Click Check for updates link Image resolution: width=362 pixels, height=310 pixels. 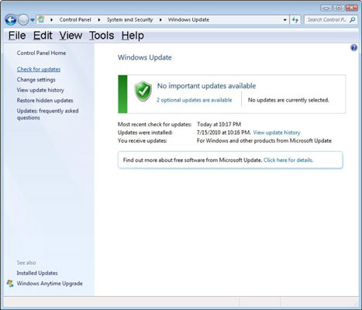(x=39, y=69)
